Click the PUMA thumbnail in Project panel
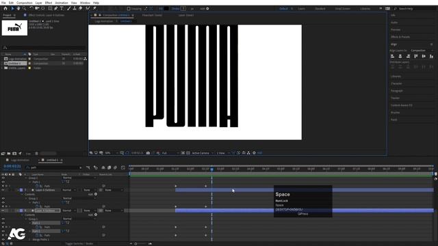Viewport: 438px width, 246px height. 14,28
